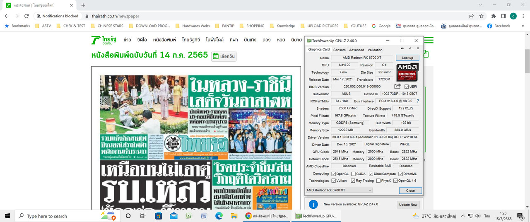This screenshot has width=530, height=222.
Task: Open Task View on the taskbar
Action: 143,216
